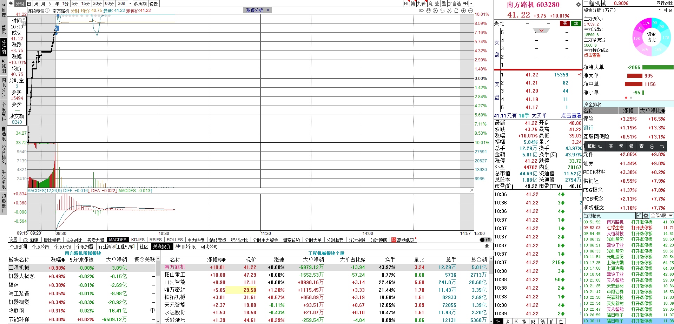
Task: Sort 工程机械 stocks by 涨幅% column
Action: tap(216, 260)
